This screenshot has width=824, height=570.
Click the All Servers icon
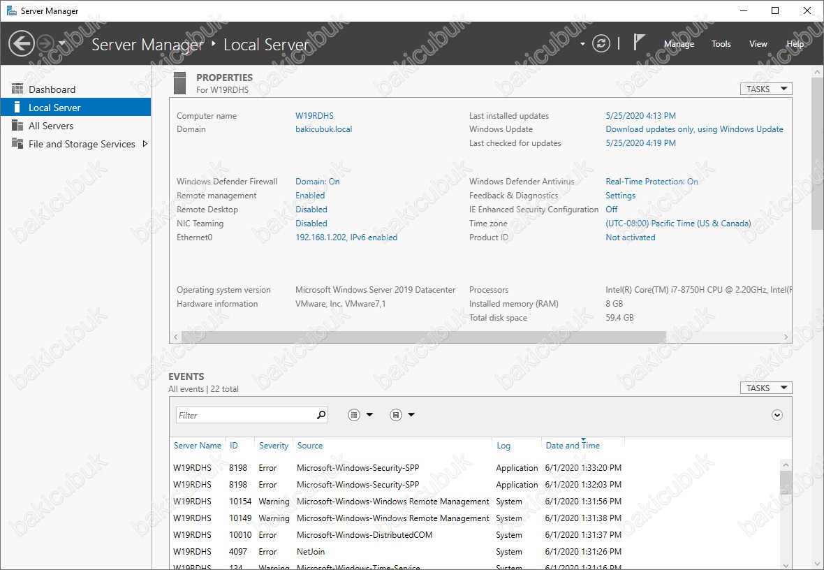tap(17, 125)
